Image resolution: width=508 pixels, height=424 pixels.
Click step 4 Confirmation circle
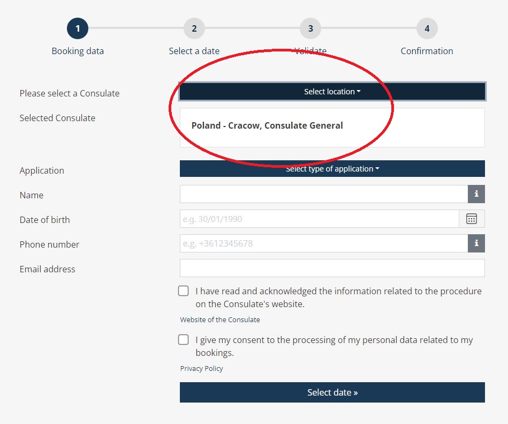click(427, 28)
